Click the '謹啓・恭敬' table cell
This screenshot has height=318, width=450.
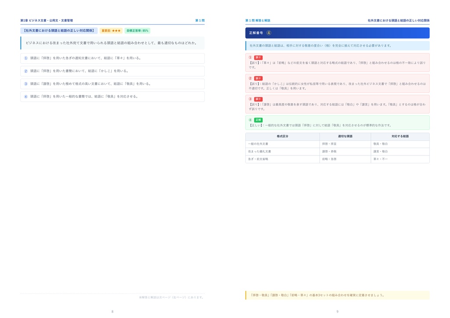[x=345, y=152]
